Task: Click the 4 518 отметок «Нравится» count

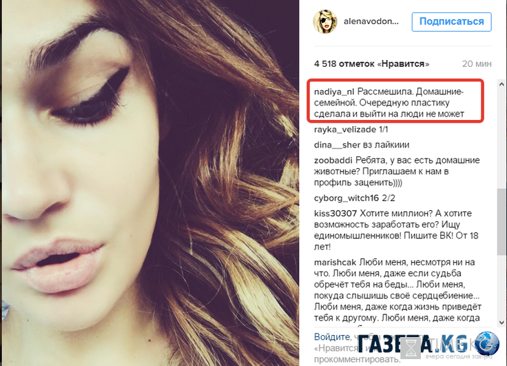Action: tap(371, 63)
